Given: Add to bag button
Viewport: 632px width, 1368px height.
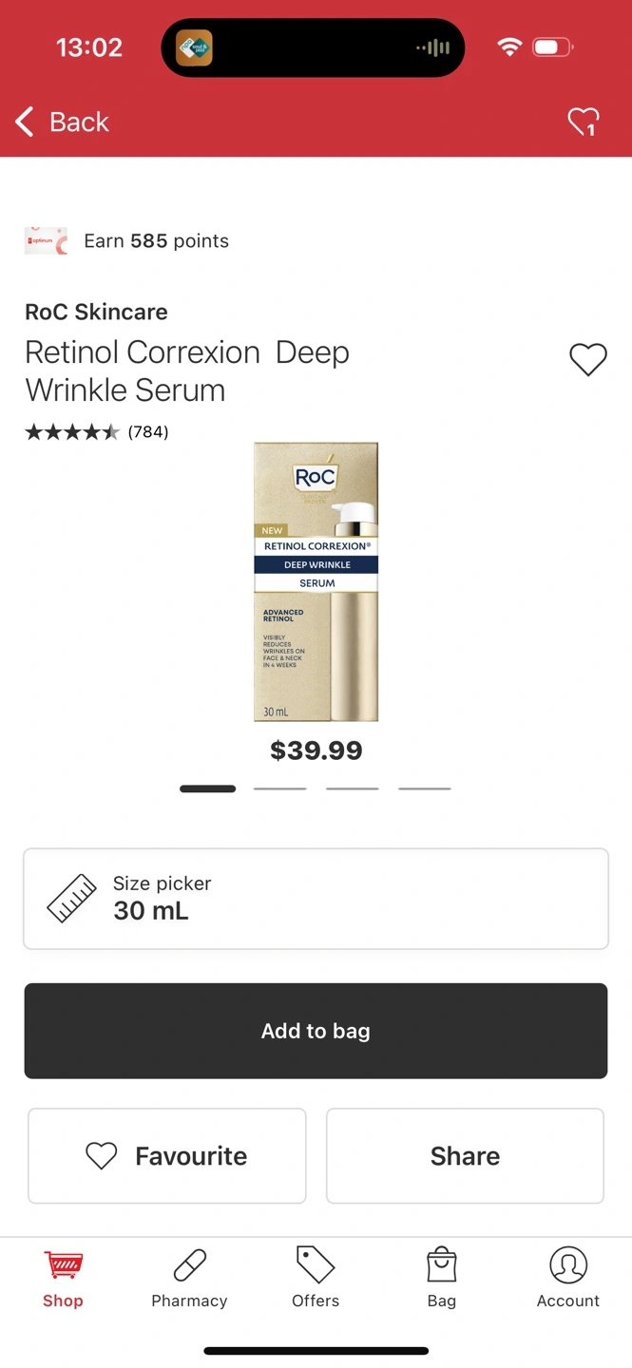Looking at the screenshot, I should (x=316, y=1031).
